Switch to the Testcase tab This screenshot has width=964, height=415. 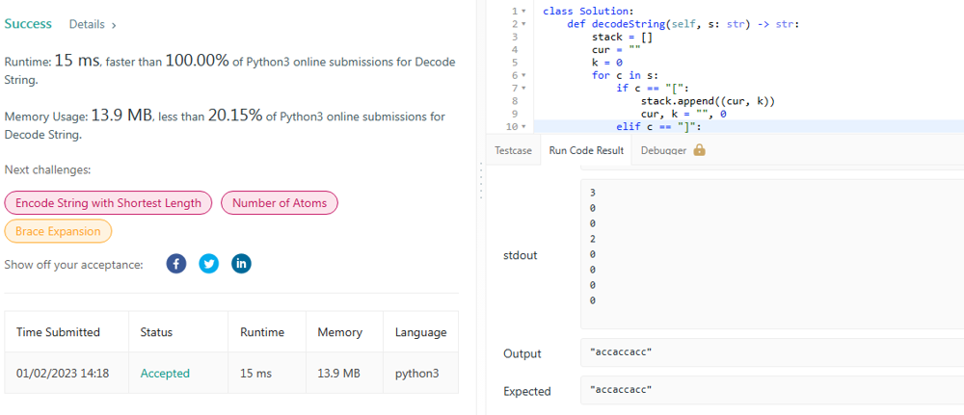click(513, 150)
